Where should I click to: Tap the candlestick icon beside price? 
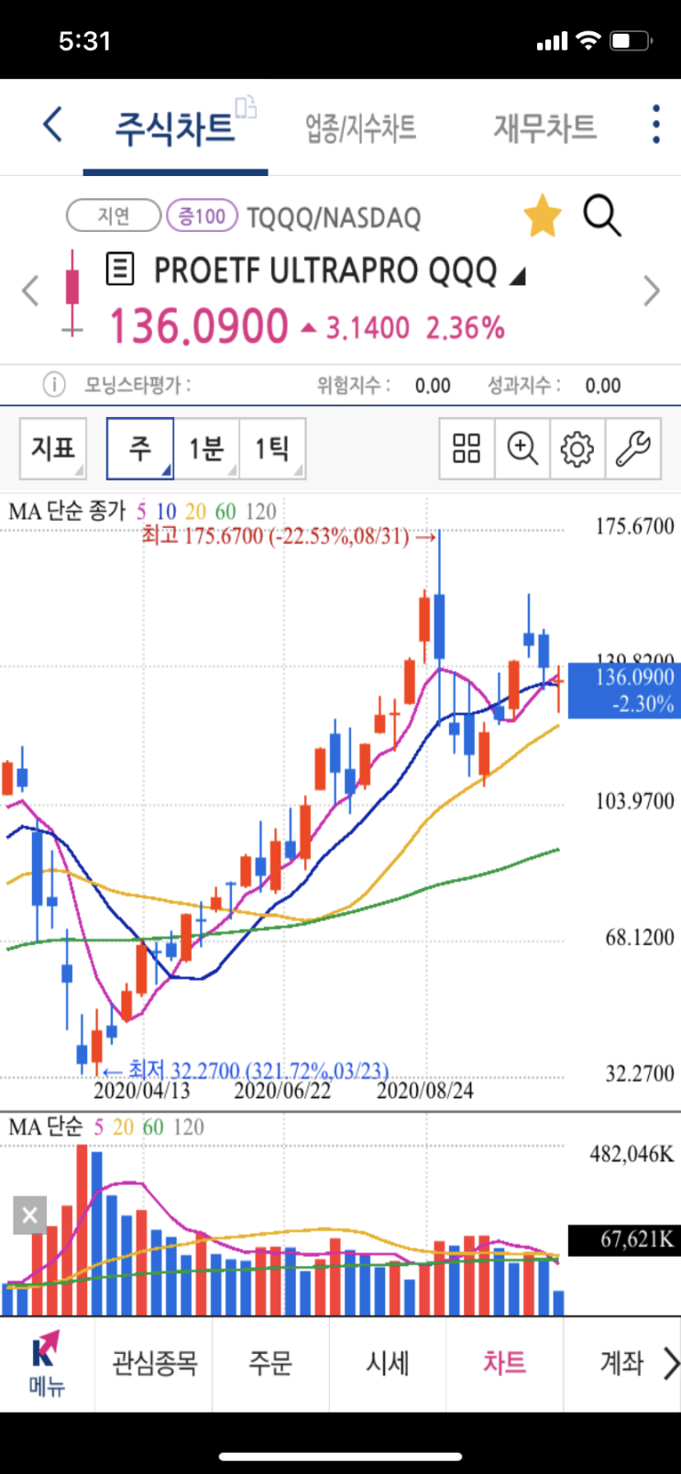coord(71,291)
